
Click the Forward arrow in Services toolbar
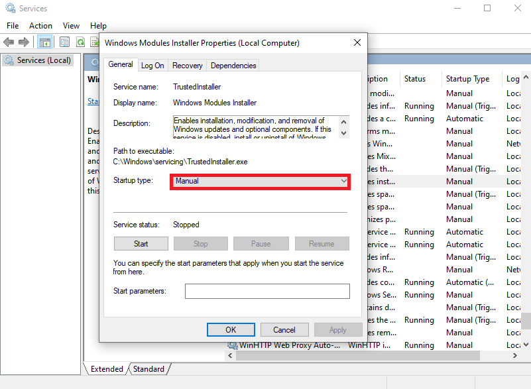pos(23,42)
